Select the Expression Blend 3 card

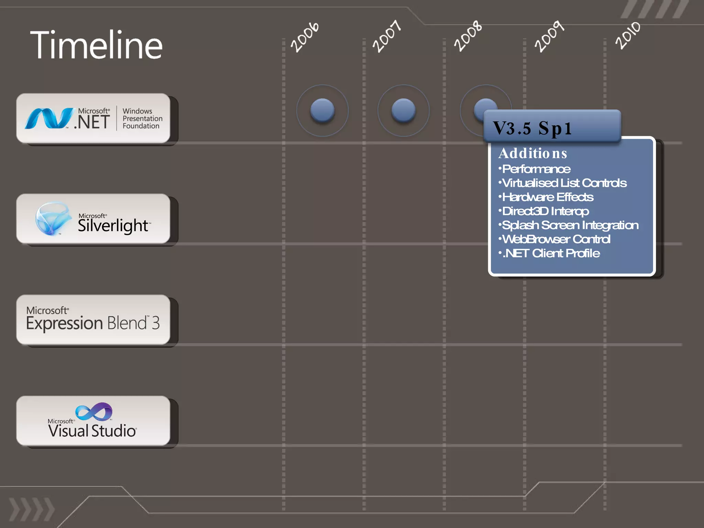93,320
